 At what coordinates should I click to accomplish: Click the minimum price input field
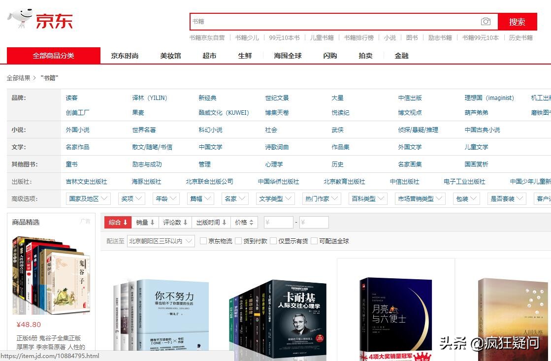pyautogui.click(x=279, y=222)
